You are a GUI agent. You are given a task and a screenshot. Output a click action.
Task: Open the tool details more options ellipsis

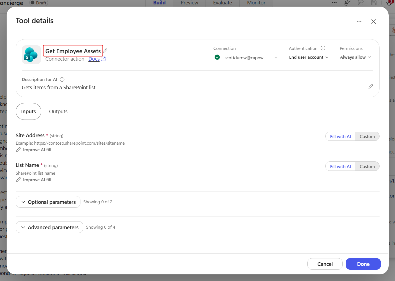click(x=359, y=21)
